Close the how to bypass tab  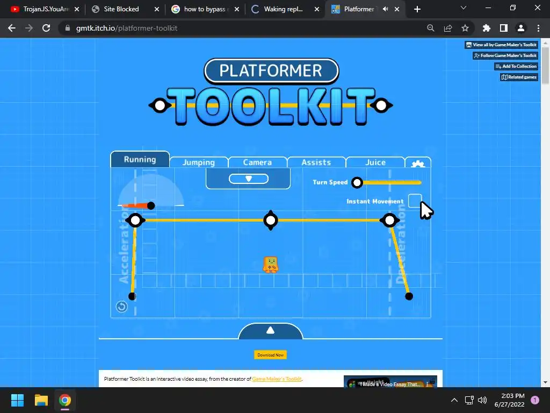(x=237, y=9)
